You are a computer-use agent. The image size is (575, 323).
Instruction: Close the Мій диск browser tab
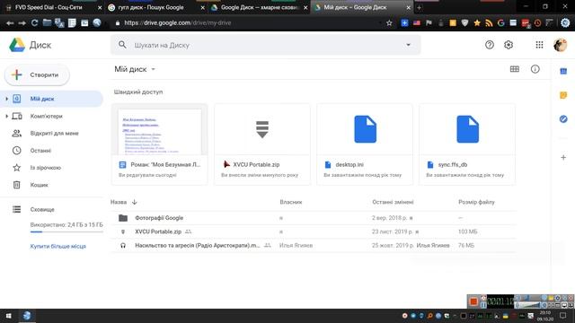pos(408,7)
